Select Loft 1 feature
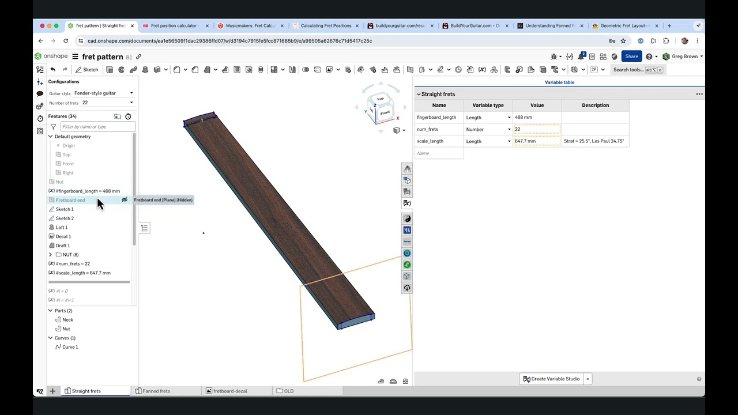Screen dimensions: 738x415 (x=62, y=228)
